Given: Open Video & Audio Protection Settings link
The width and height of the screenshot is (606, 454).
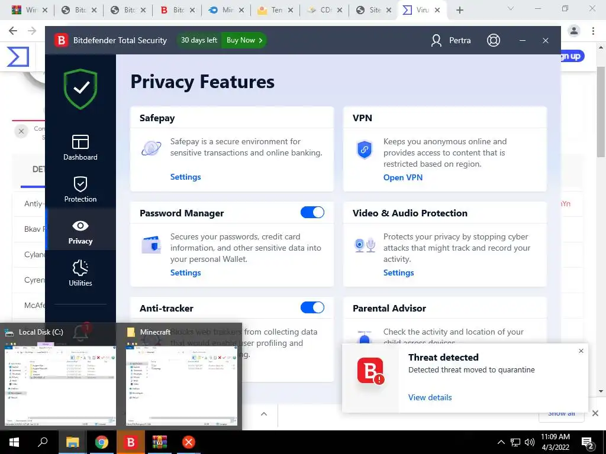Looking at the screenshot, I should point(398,273).
